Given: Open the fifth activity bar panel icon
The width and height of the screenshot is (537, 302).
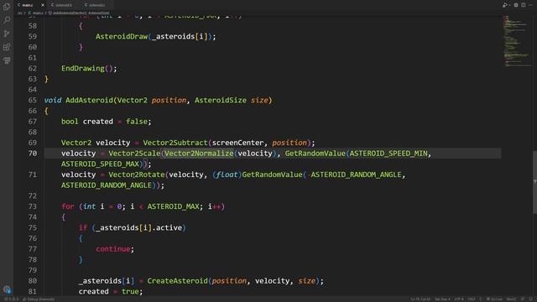Looking at the screenshot, I should 7,60.
